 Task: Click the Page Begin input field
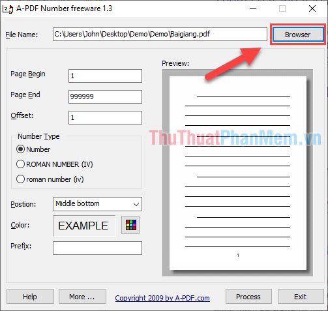point(105,76)
